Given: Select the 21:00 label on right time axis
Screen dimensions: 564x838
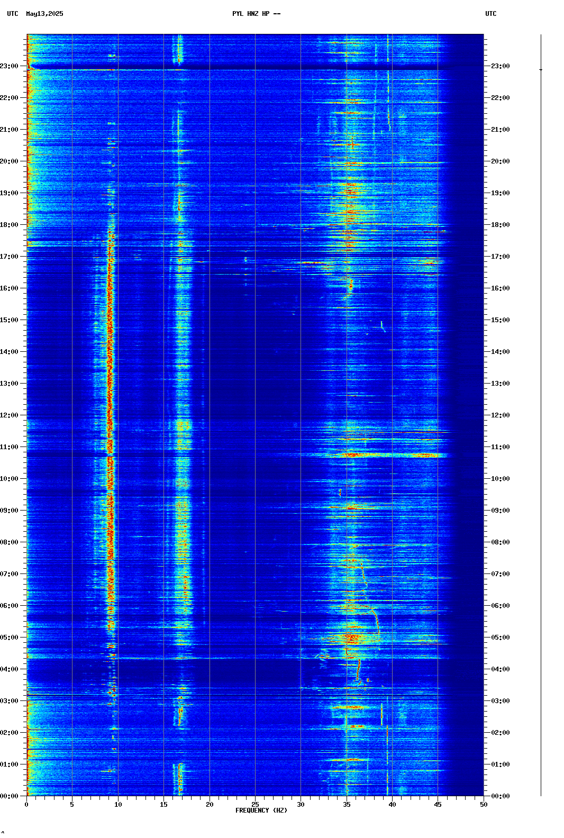Looking at the screenshot, I should pos(501,130).
